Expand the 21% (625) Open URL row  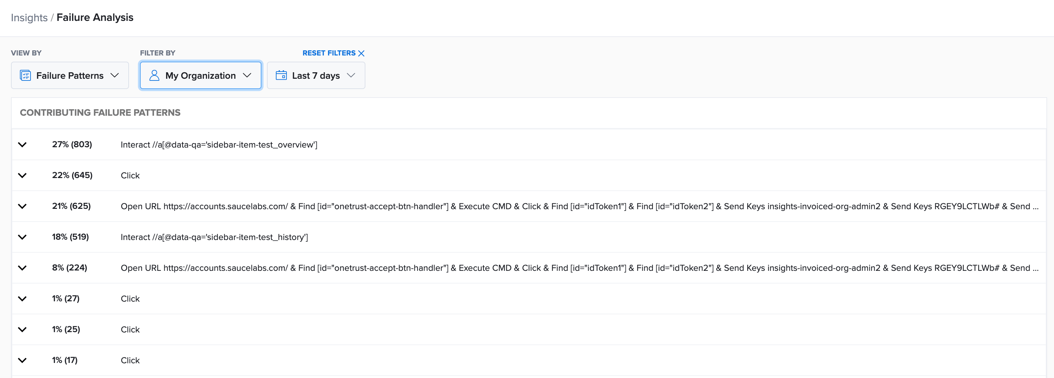[23, 206]
